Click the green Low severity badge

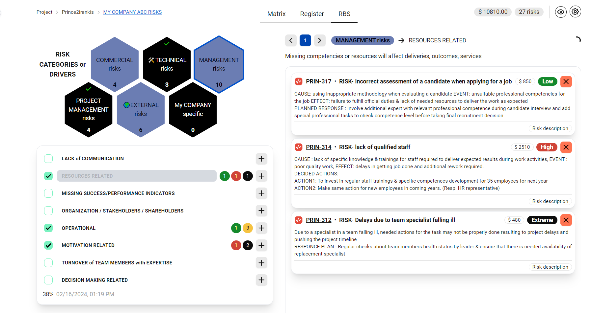click(548, 81)
